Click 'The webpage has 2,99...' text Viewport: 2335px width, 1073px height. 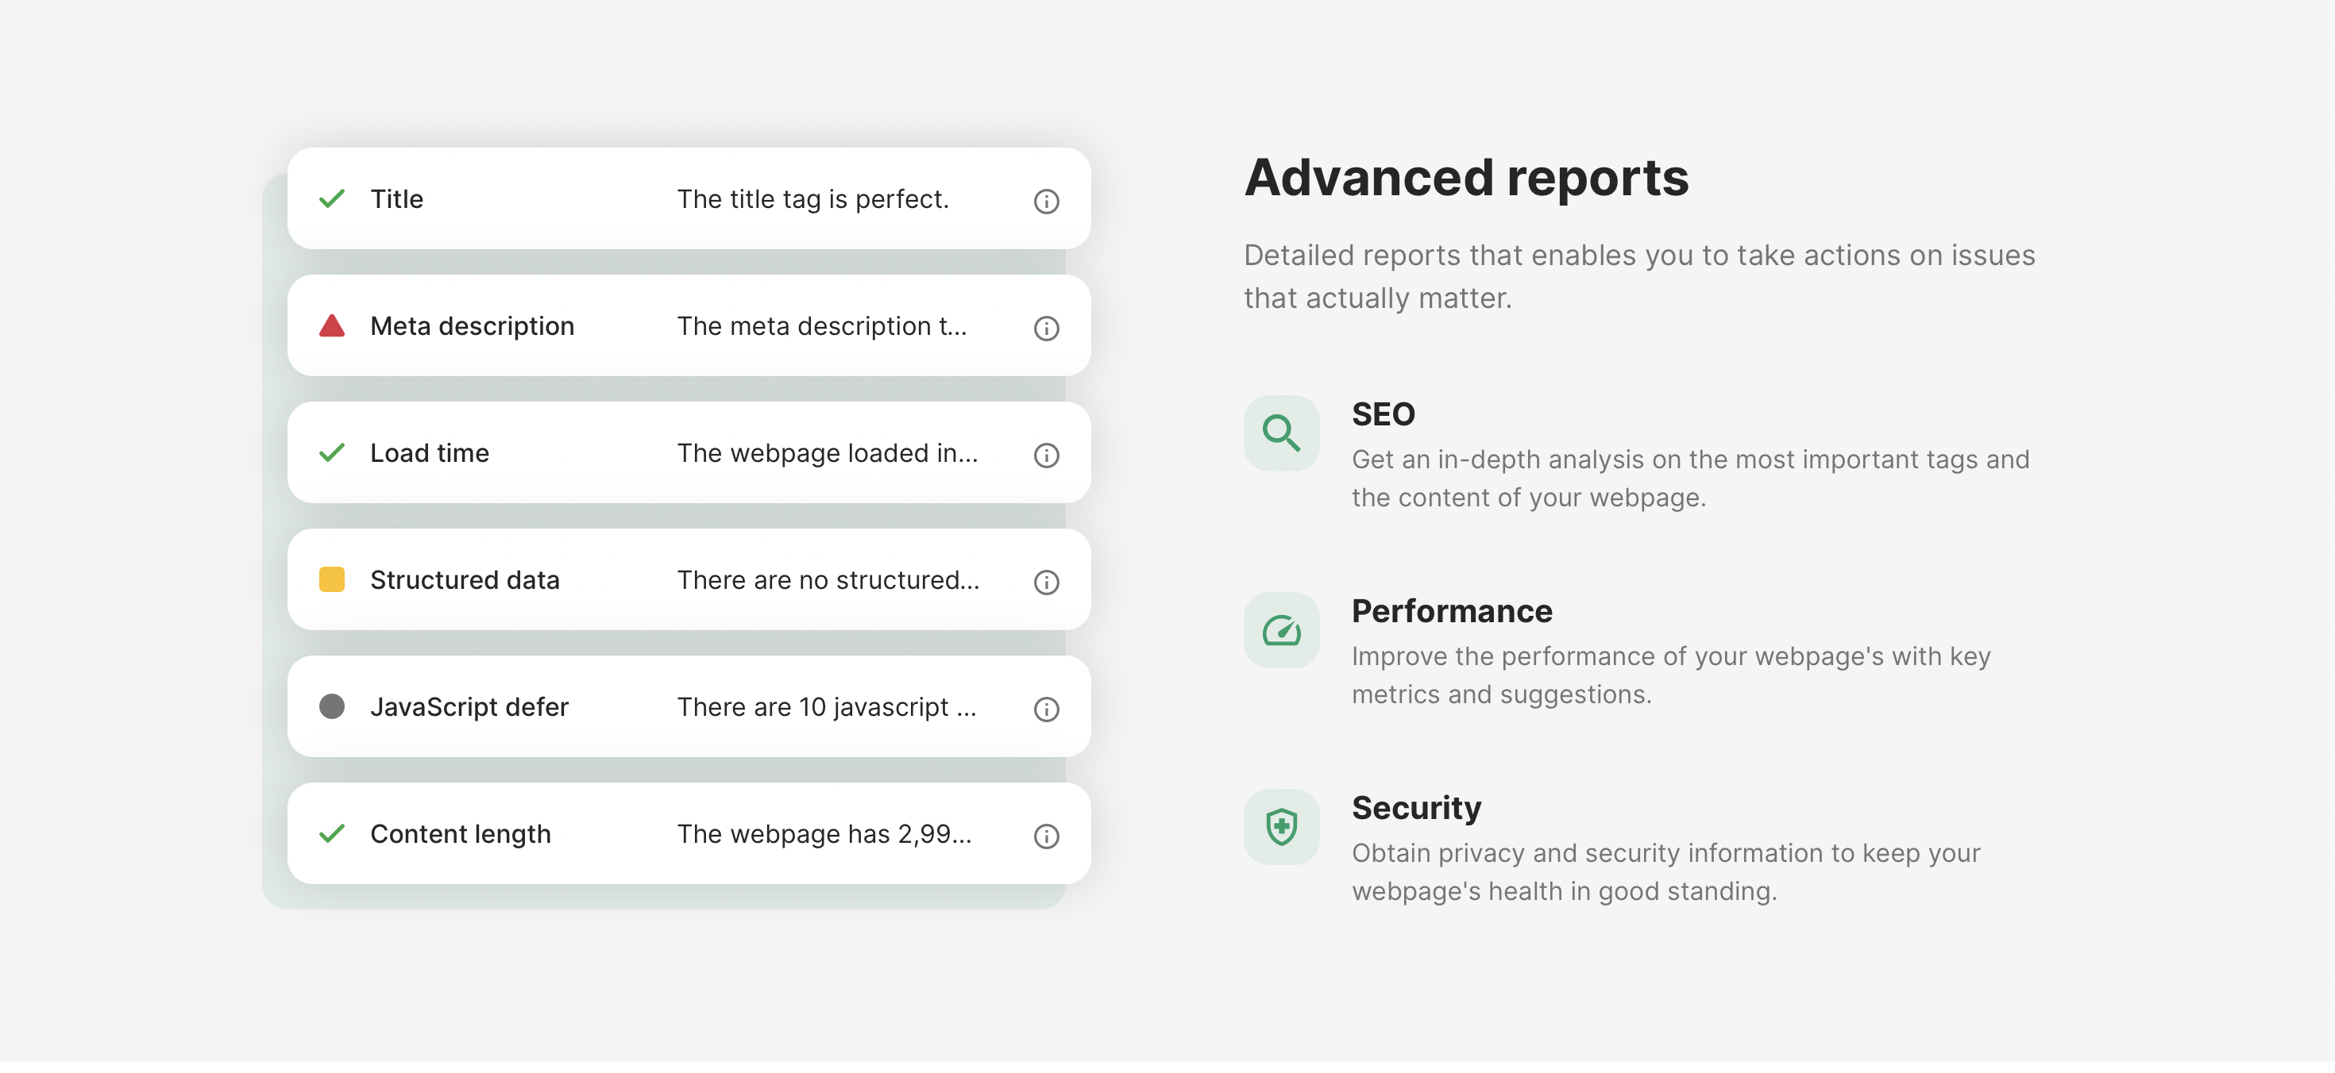click(x=824, y=834)
